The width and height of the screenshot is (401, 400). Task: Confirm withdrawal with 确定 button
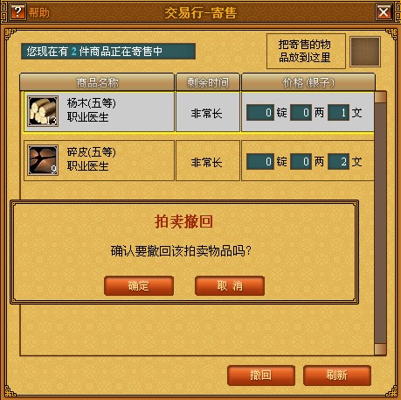point(139,286)
